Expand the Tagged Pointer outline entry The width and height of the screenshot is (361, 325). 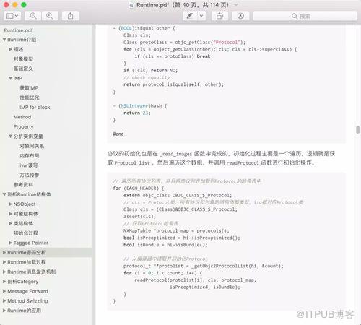coord(10,243)
